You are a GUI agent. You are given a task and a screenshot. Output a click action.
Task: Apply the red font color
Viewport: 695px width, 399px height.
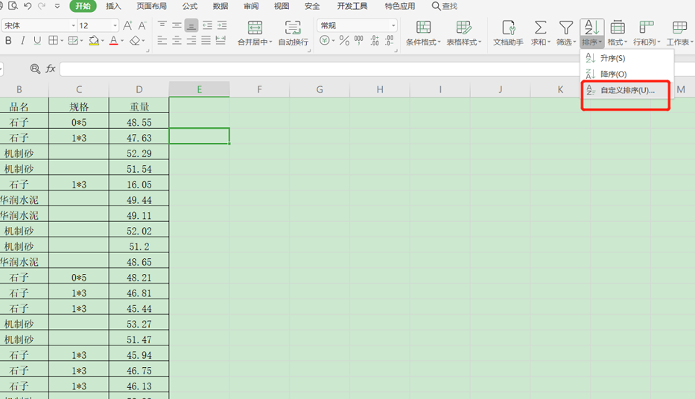(113, 41)
